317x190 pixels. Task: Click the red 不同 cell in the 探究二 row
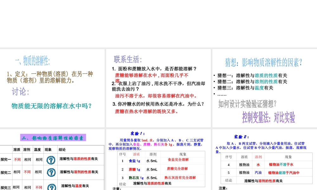[x=27, y=172]
